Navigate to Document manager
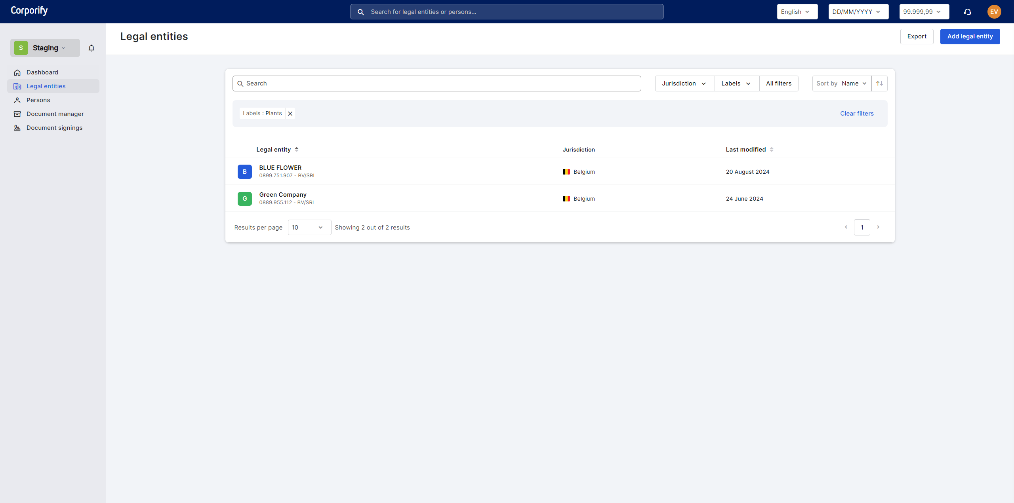The image size is (1014, 503). (x=55, y=114)
